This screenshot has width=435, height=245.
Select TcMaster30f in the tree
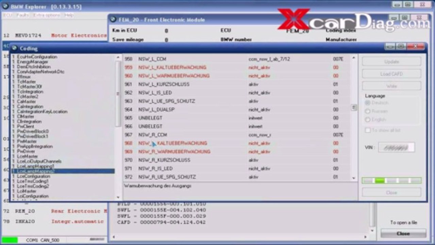coord(29,87)
